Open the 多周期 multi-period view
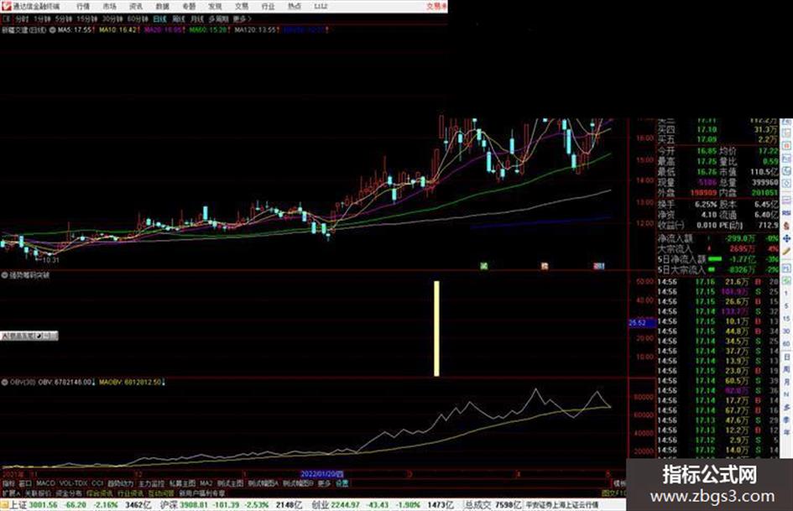793x511 pixels. 218,18
